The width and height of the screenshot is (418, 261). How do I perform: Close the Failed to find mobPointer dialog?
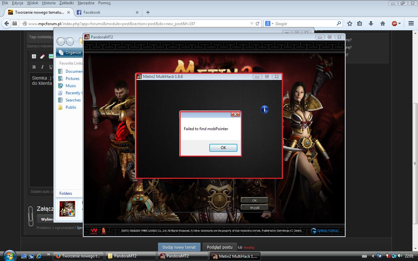coord(235,115)
